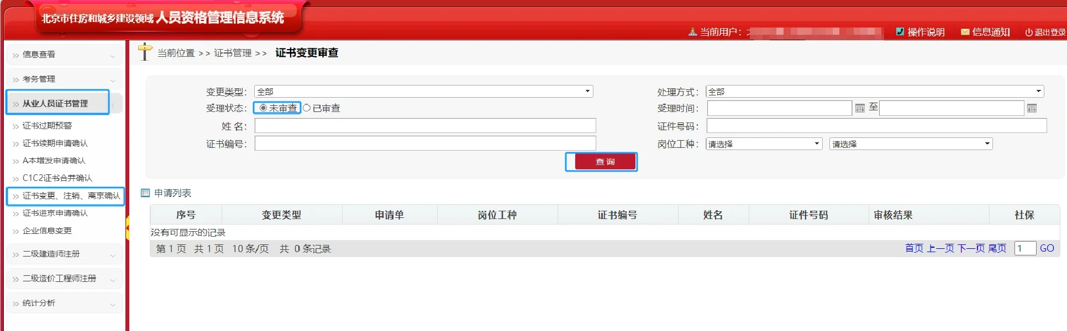The height and width of the screenshot is (331, 1067).
Task: Focus the 证件号码 input field
Action: tap(876, 126)
